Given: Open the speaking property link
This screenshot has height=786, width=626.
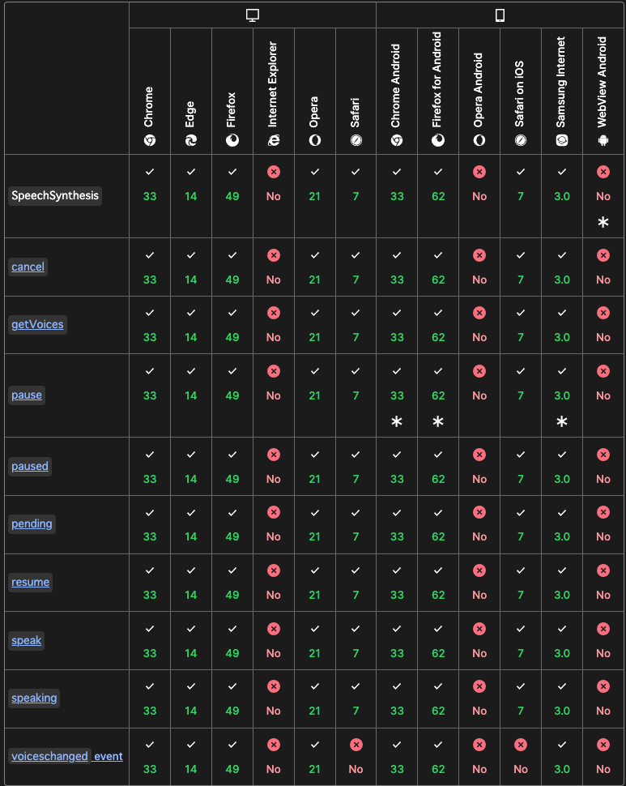Looking at the screenshot, I should (x=34, y=698).
